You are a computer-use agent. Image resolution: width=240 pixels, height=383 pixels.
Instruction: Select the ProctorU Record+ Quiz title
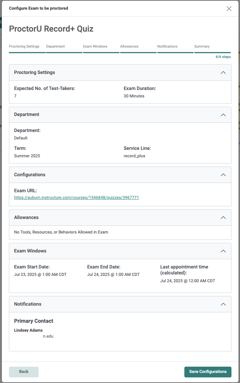(x=51, y=29)
